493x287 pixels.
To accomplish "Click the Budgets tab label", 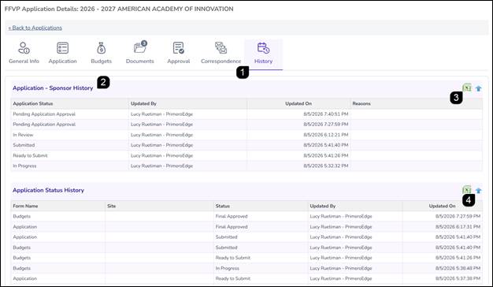I will [102, 61].
